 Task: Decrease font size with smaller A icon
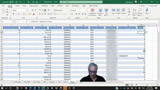35,10
